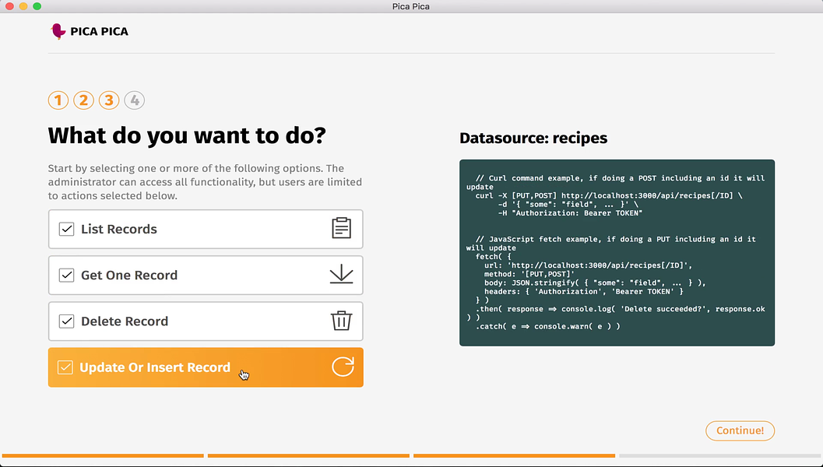This screenshot has width=823, height=467.
Task: Click the Pica Pica bird logo
Action: point(58,31)
